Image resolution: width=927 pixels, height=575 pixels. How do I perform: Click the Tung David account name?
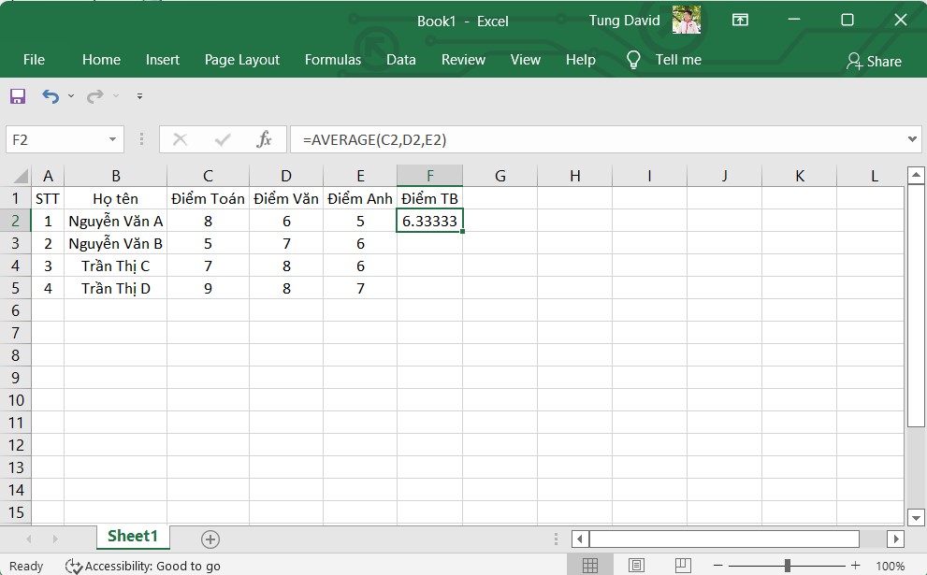point(624,20)
